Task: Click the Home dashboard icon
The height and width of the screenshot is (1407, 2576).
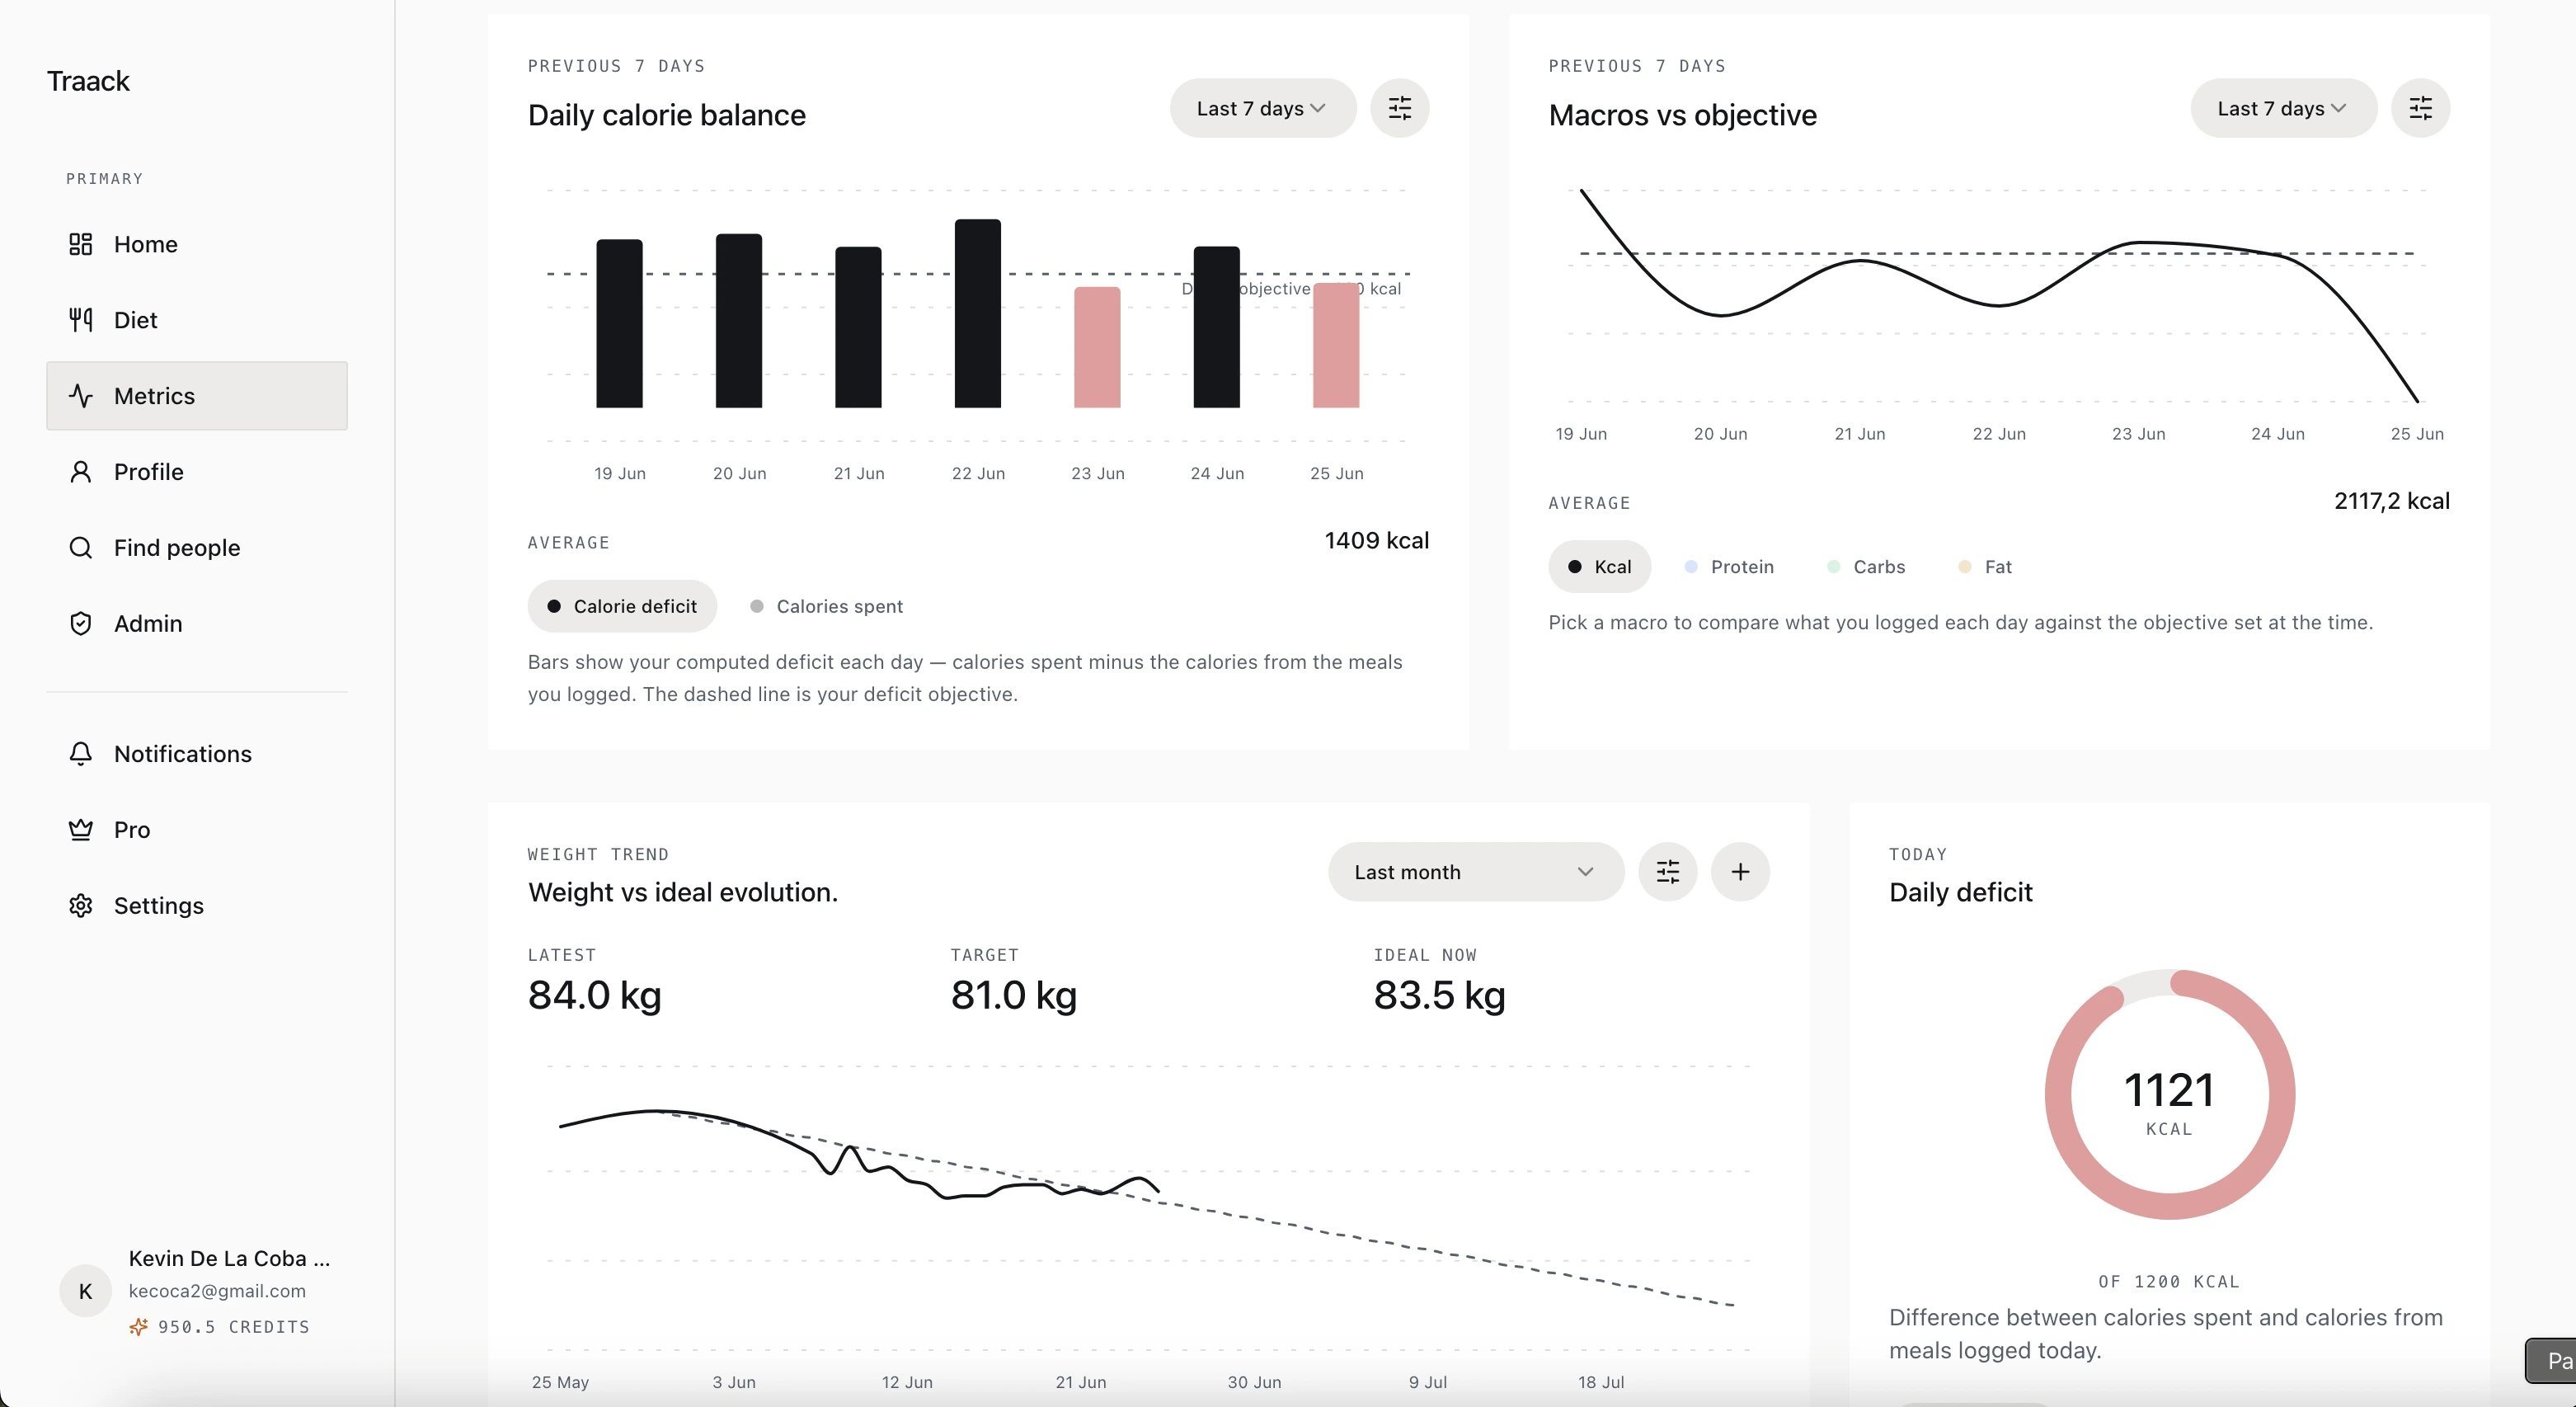Action: pyautogui.click(x=81, y=244)
